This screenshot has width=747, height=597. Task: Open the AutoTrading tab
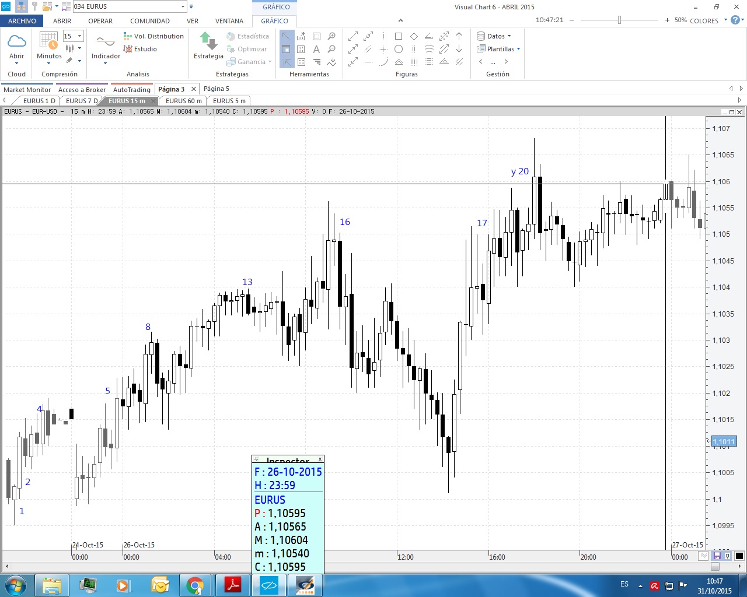click(132, 90)
